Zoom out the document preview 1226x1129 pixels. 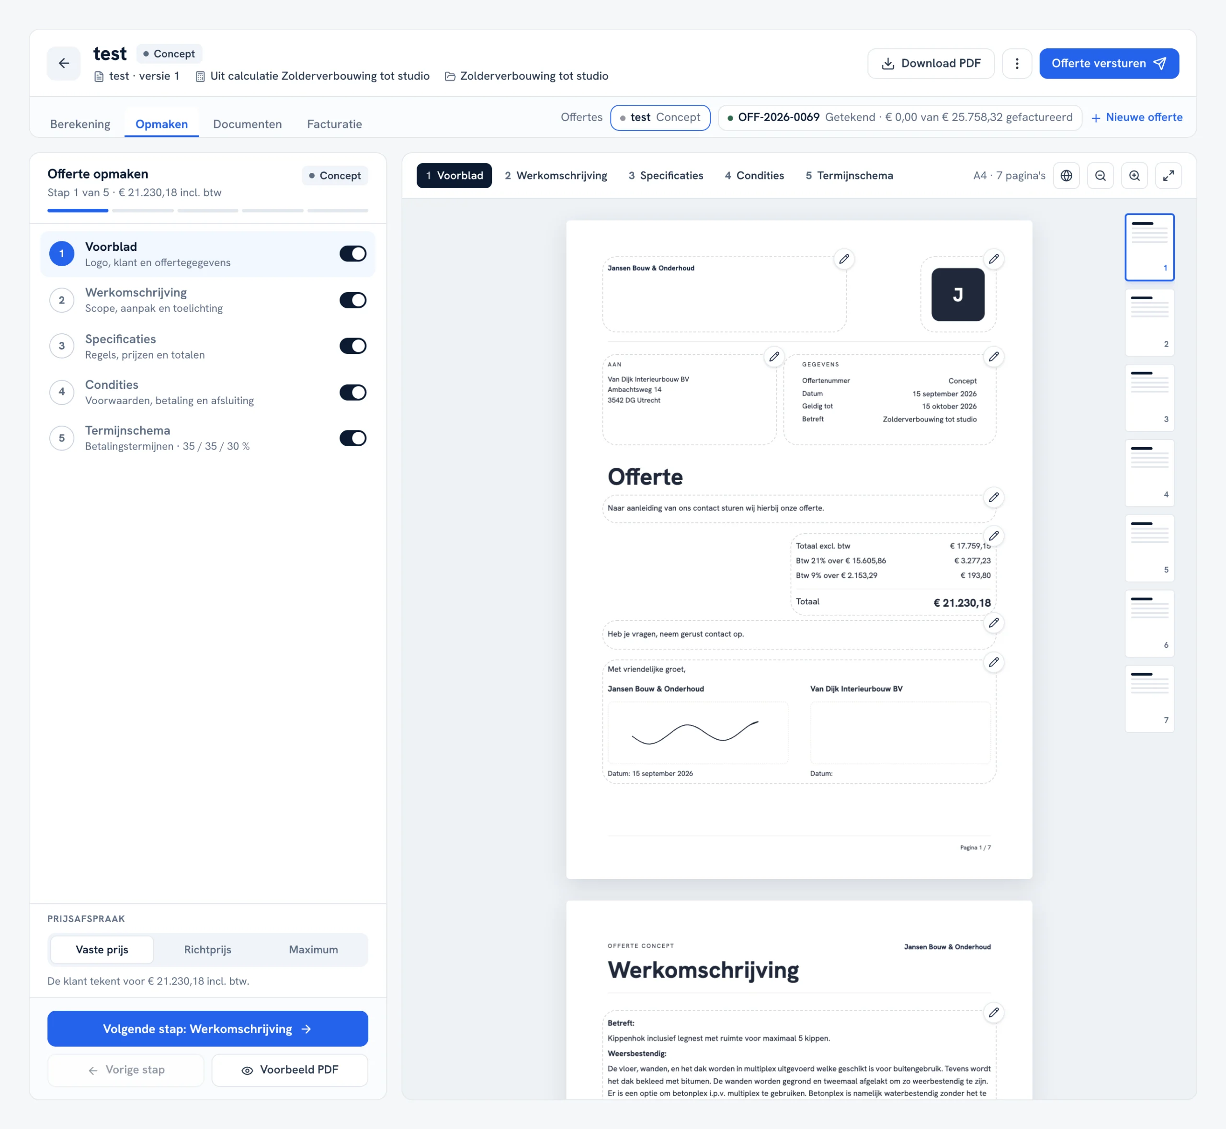(1101, 176)
